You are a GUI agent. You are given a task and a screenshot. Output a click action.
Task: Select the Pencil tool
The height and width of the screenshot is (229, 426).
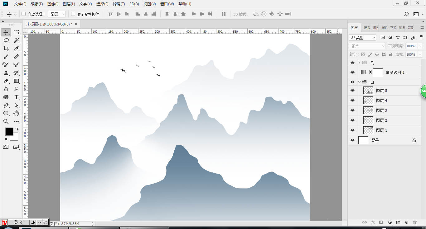point(16,57)
